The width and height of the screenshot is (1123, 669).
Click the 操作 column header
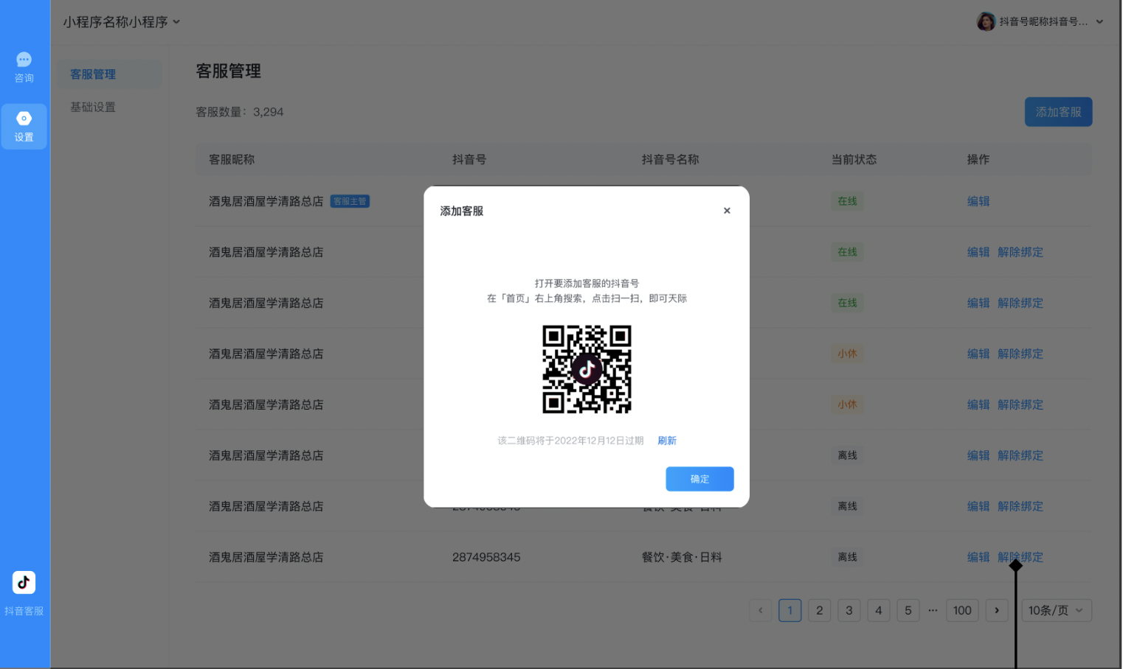(x=978, y=159)
